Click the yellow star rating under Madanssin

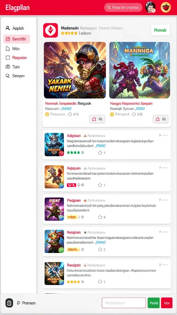click(x=69, y=33)
